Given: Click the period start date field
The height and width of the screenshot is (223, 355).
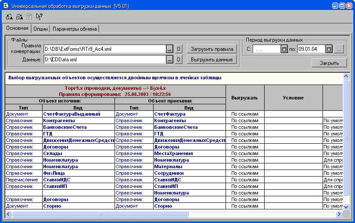Looking at the screenshot, I should [267, 49].
